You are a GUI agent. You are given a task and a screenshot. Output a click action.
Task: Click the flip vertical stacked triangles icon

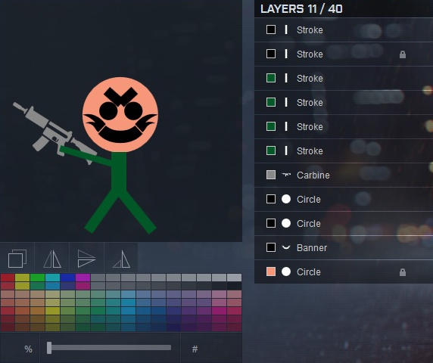point(87,259)
